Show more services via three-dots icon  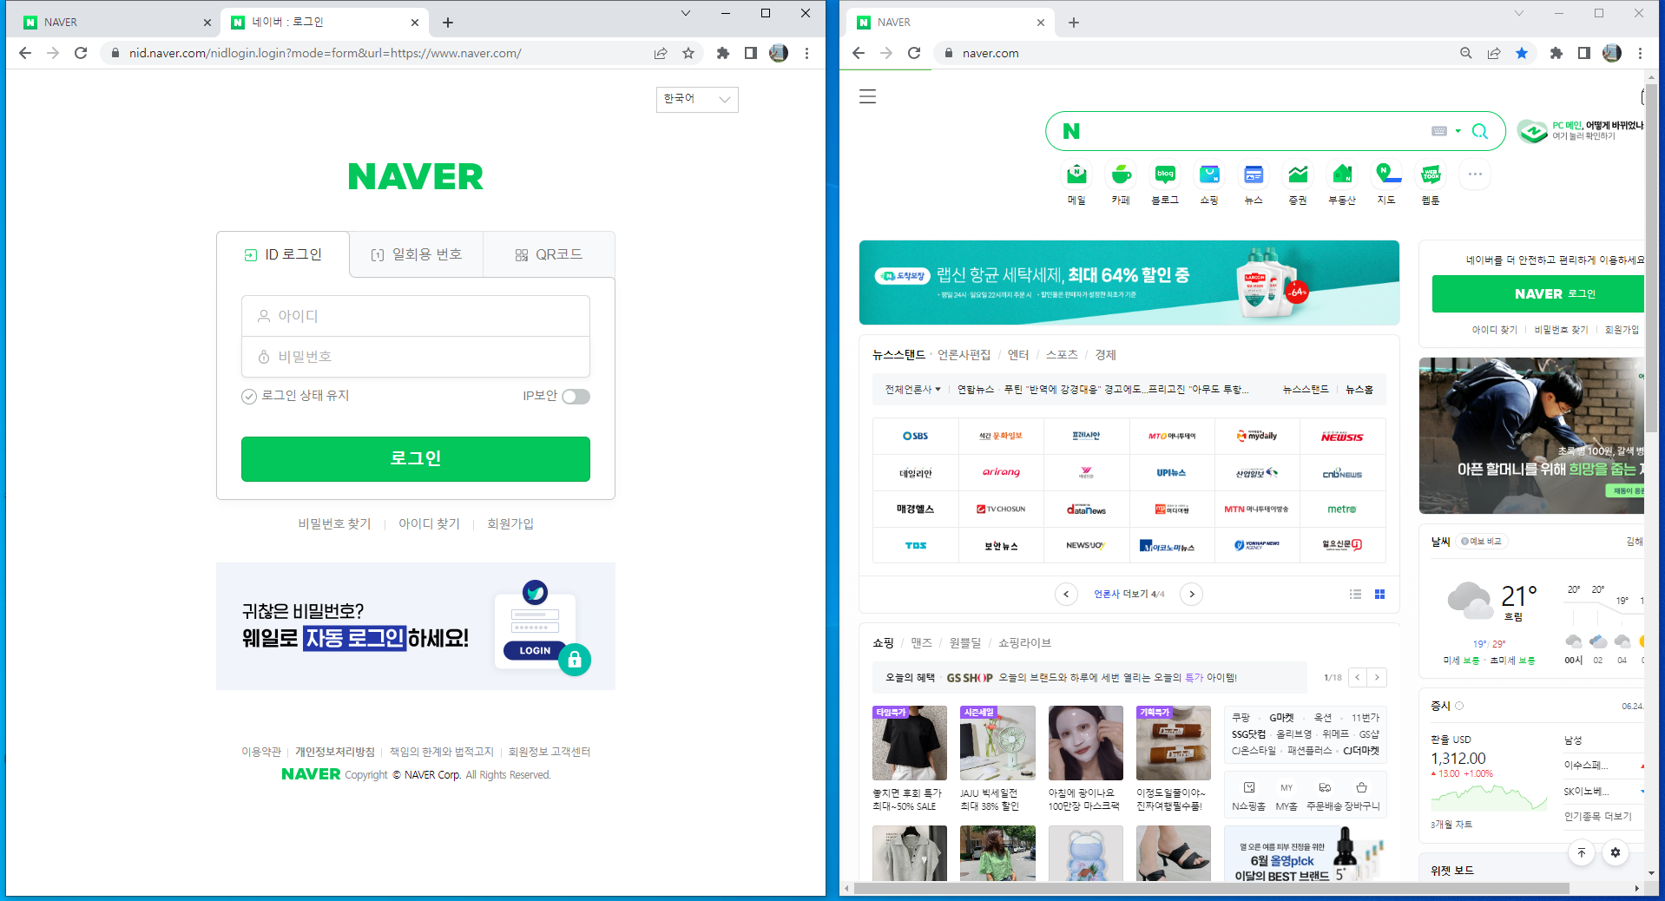pos(1475,174)
